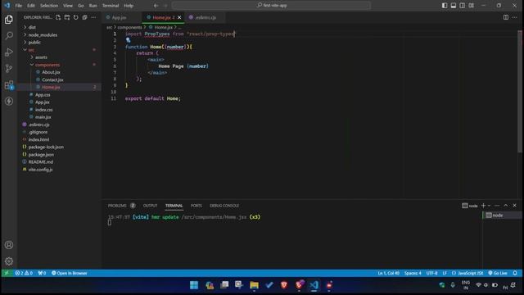Maximize the terminal panel size
524x295 pixels.
tap(506, 206)
